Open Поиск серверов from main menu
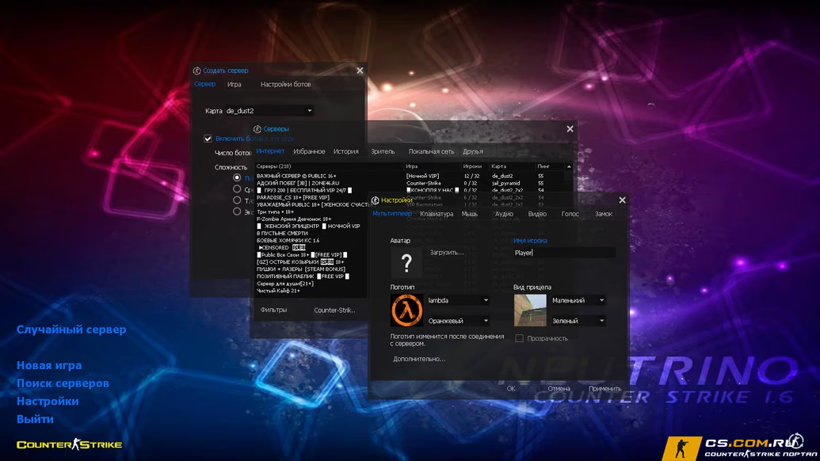Viewport: 820px width, 461px height. (63, 383)
